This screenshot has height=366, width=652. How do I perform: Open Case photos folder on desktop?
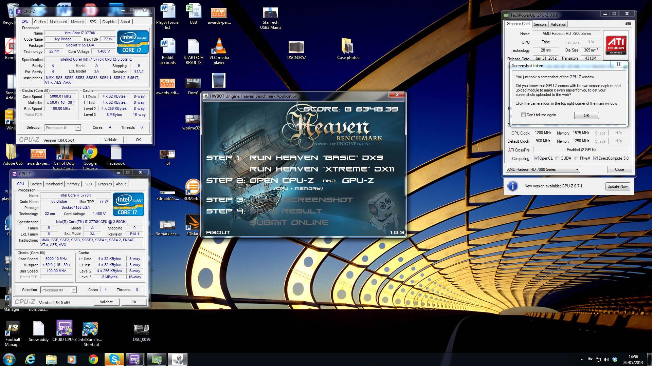tap(348, 48)
